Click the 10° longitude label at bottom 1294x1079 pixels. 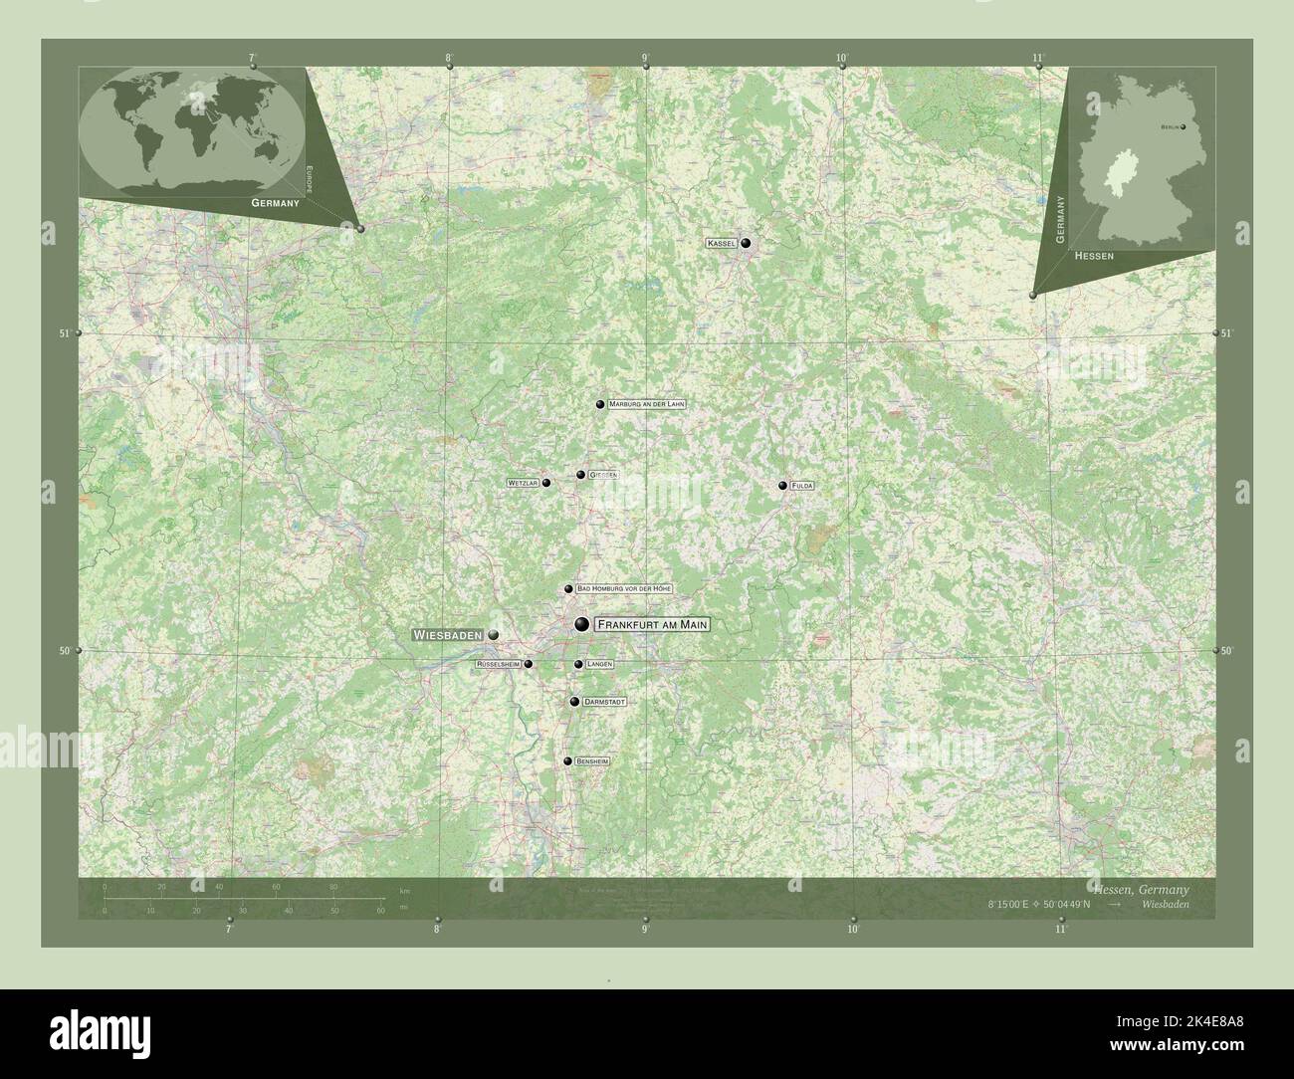pyautogui.click(x=853, y=930)
